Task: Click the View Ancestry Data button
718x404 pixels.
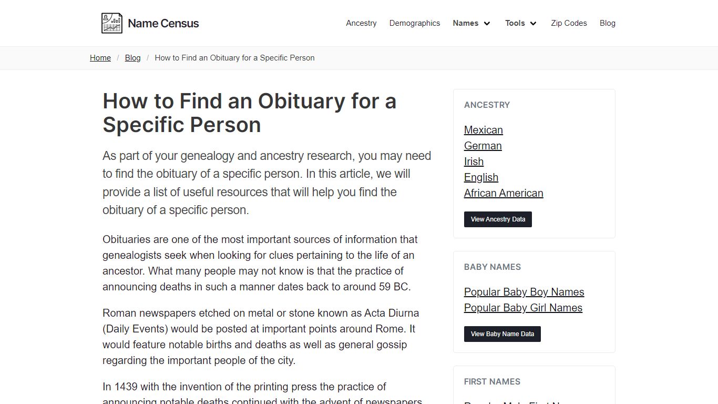Action: click(x=498, y=219)
